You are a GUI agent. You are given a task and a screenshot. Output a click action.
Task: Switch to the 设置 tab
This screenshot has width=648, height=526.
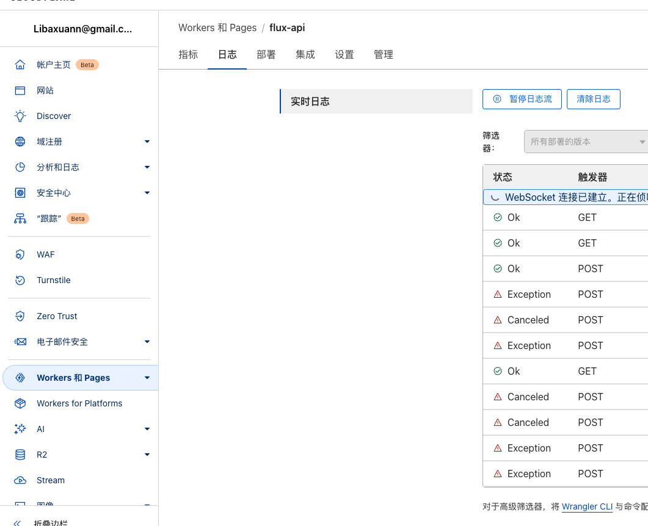tap(344, 54)
